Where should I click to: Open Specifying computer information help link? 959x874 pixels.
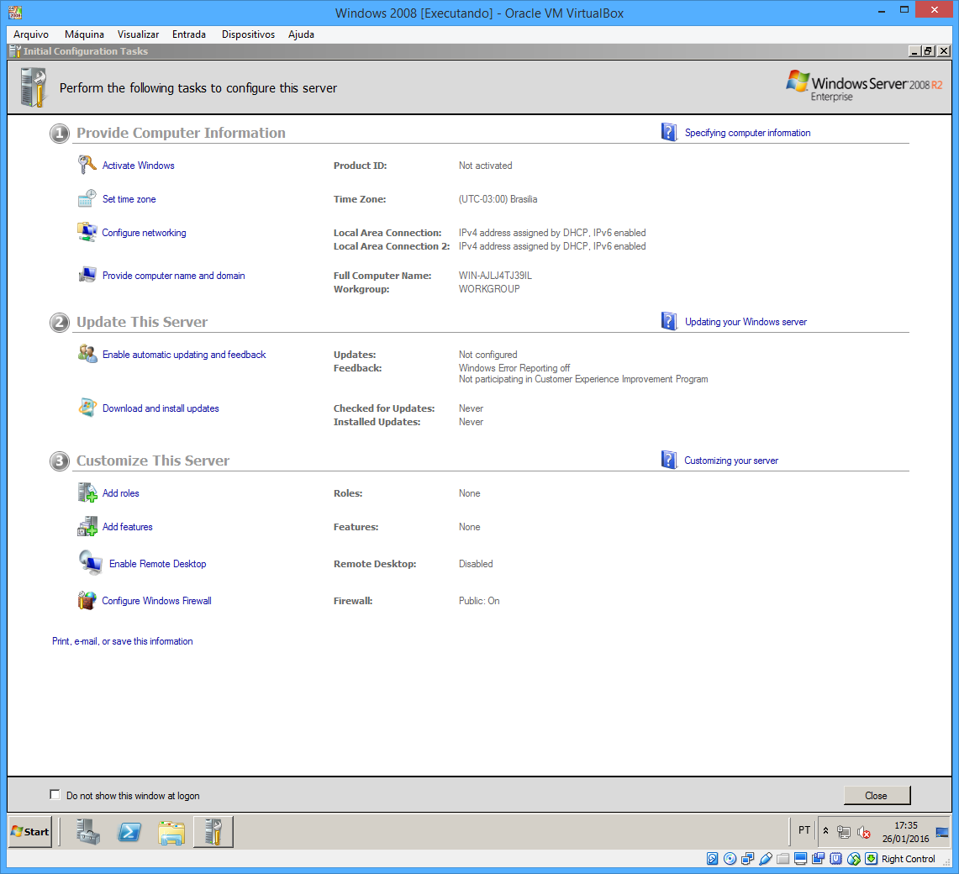click(x=747, y=132)
